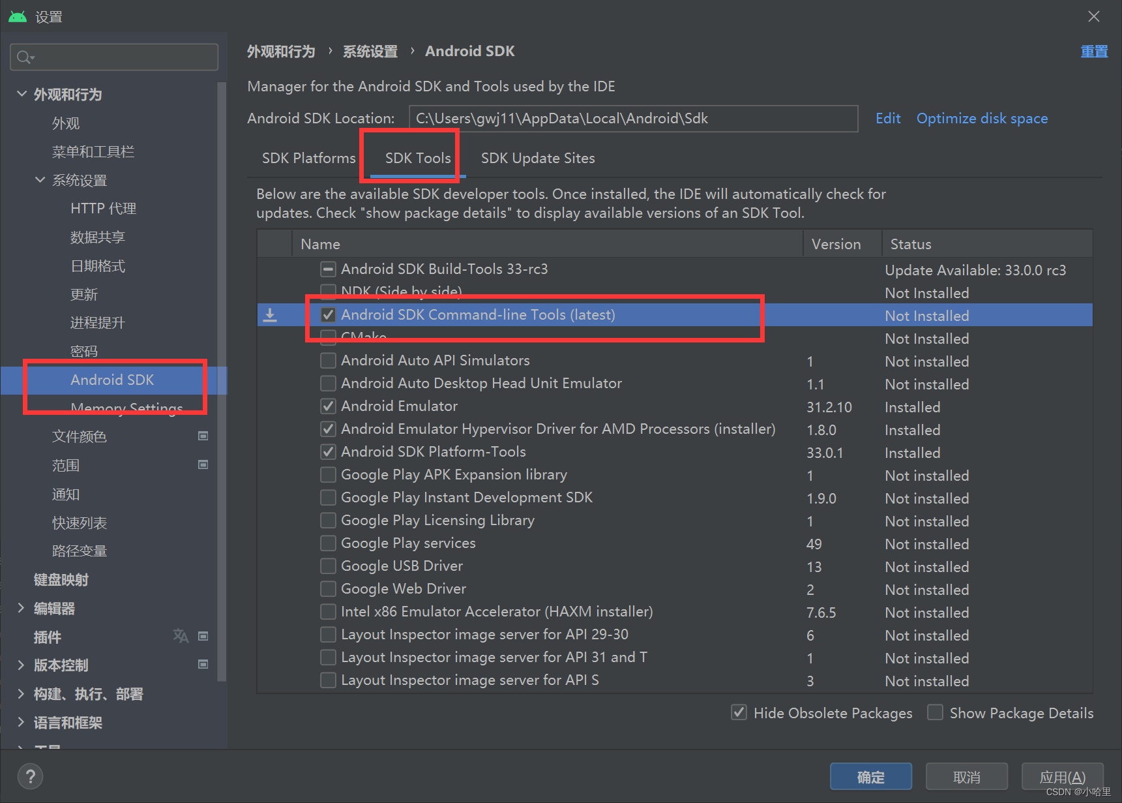Uncheck Android SDK Command-line Tools (latest)
Screen dimensions: 1122x803
(328, 314)
